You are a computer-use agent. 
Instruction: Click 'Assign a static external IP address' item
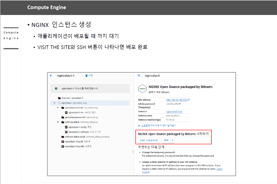[170, 162]
